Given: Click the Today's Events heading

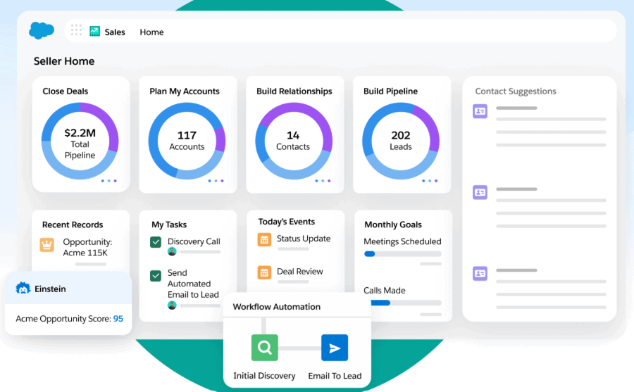Looking at the screenshot, I should click(x=286, y=222).
